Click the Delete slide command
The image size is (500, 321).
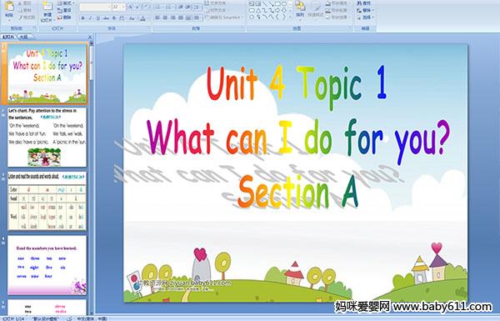pos(64,18)
